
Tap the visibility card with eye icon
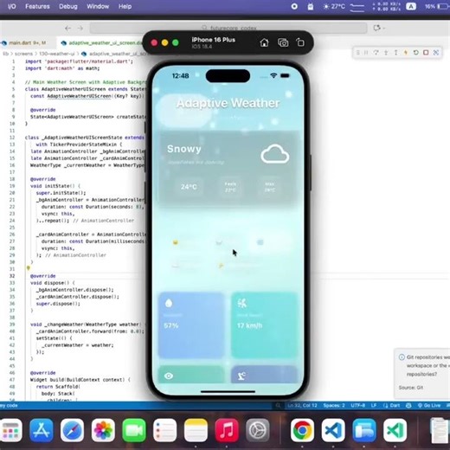[191, 375]
